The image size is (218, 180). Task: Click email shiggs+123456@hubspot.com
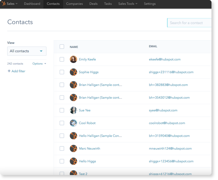point(171,161)
